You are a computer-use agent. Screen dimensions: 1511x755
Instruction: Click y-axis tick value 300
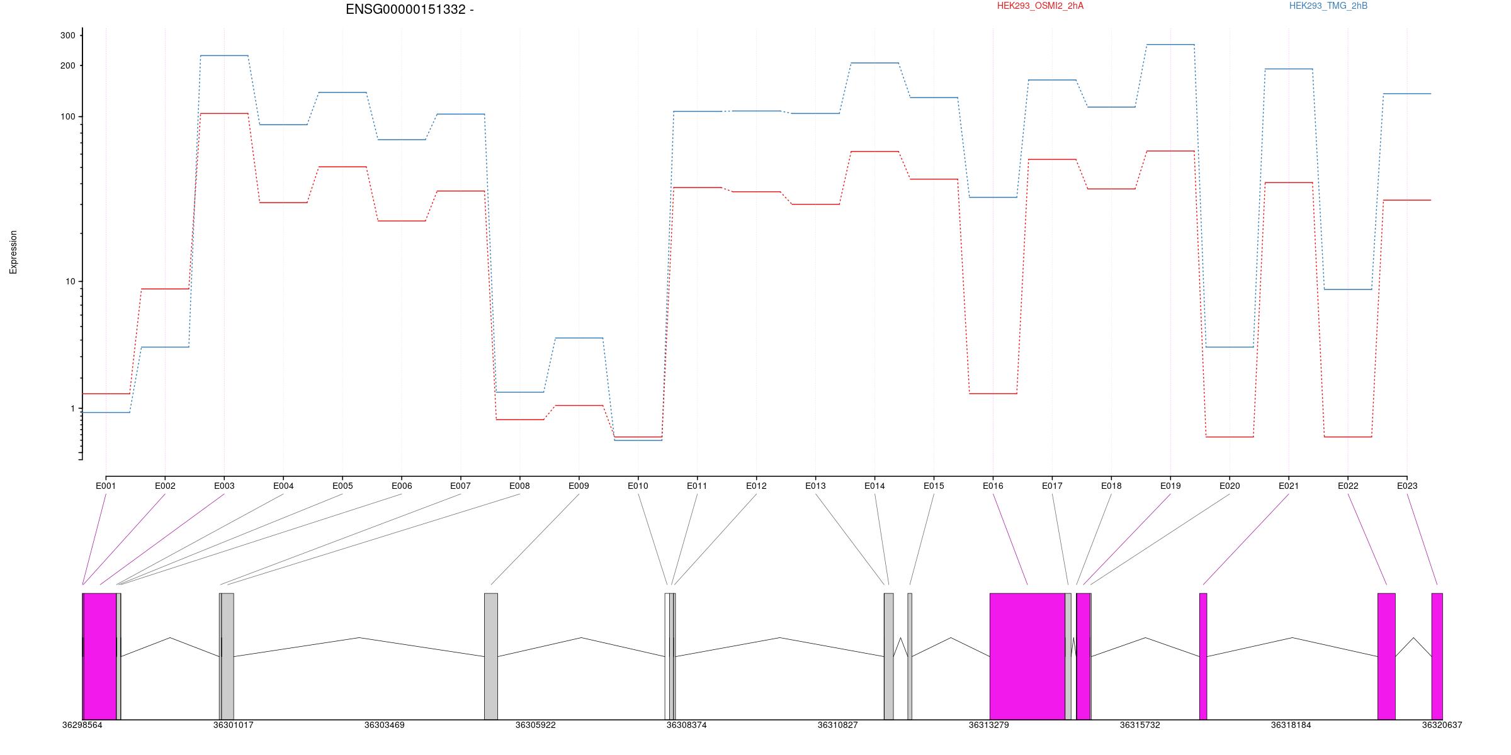point(67,36)
